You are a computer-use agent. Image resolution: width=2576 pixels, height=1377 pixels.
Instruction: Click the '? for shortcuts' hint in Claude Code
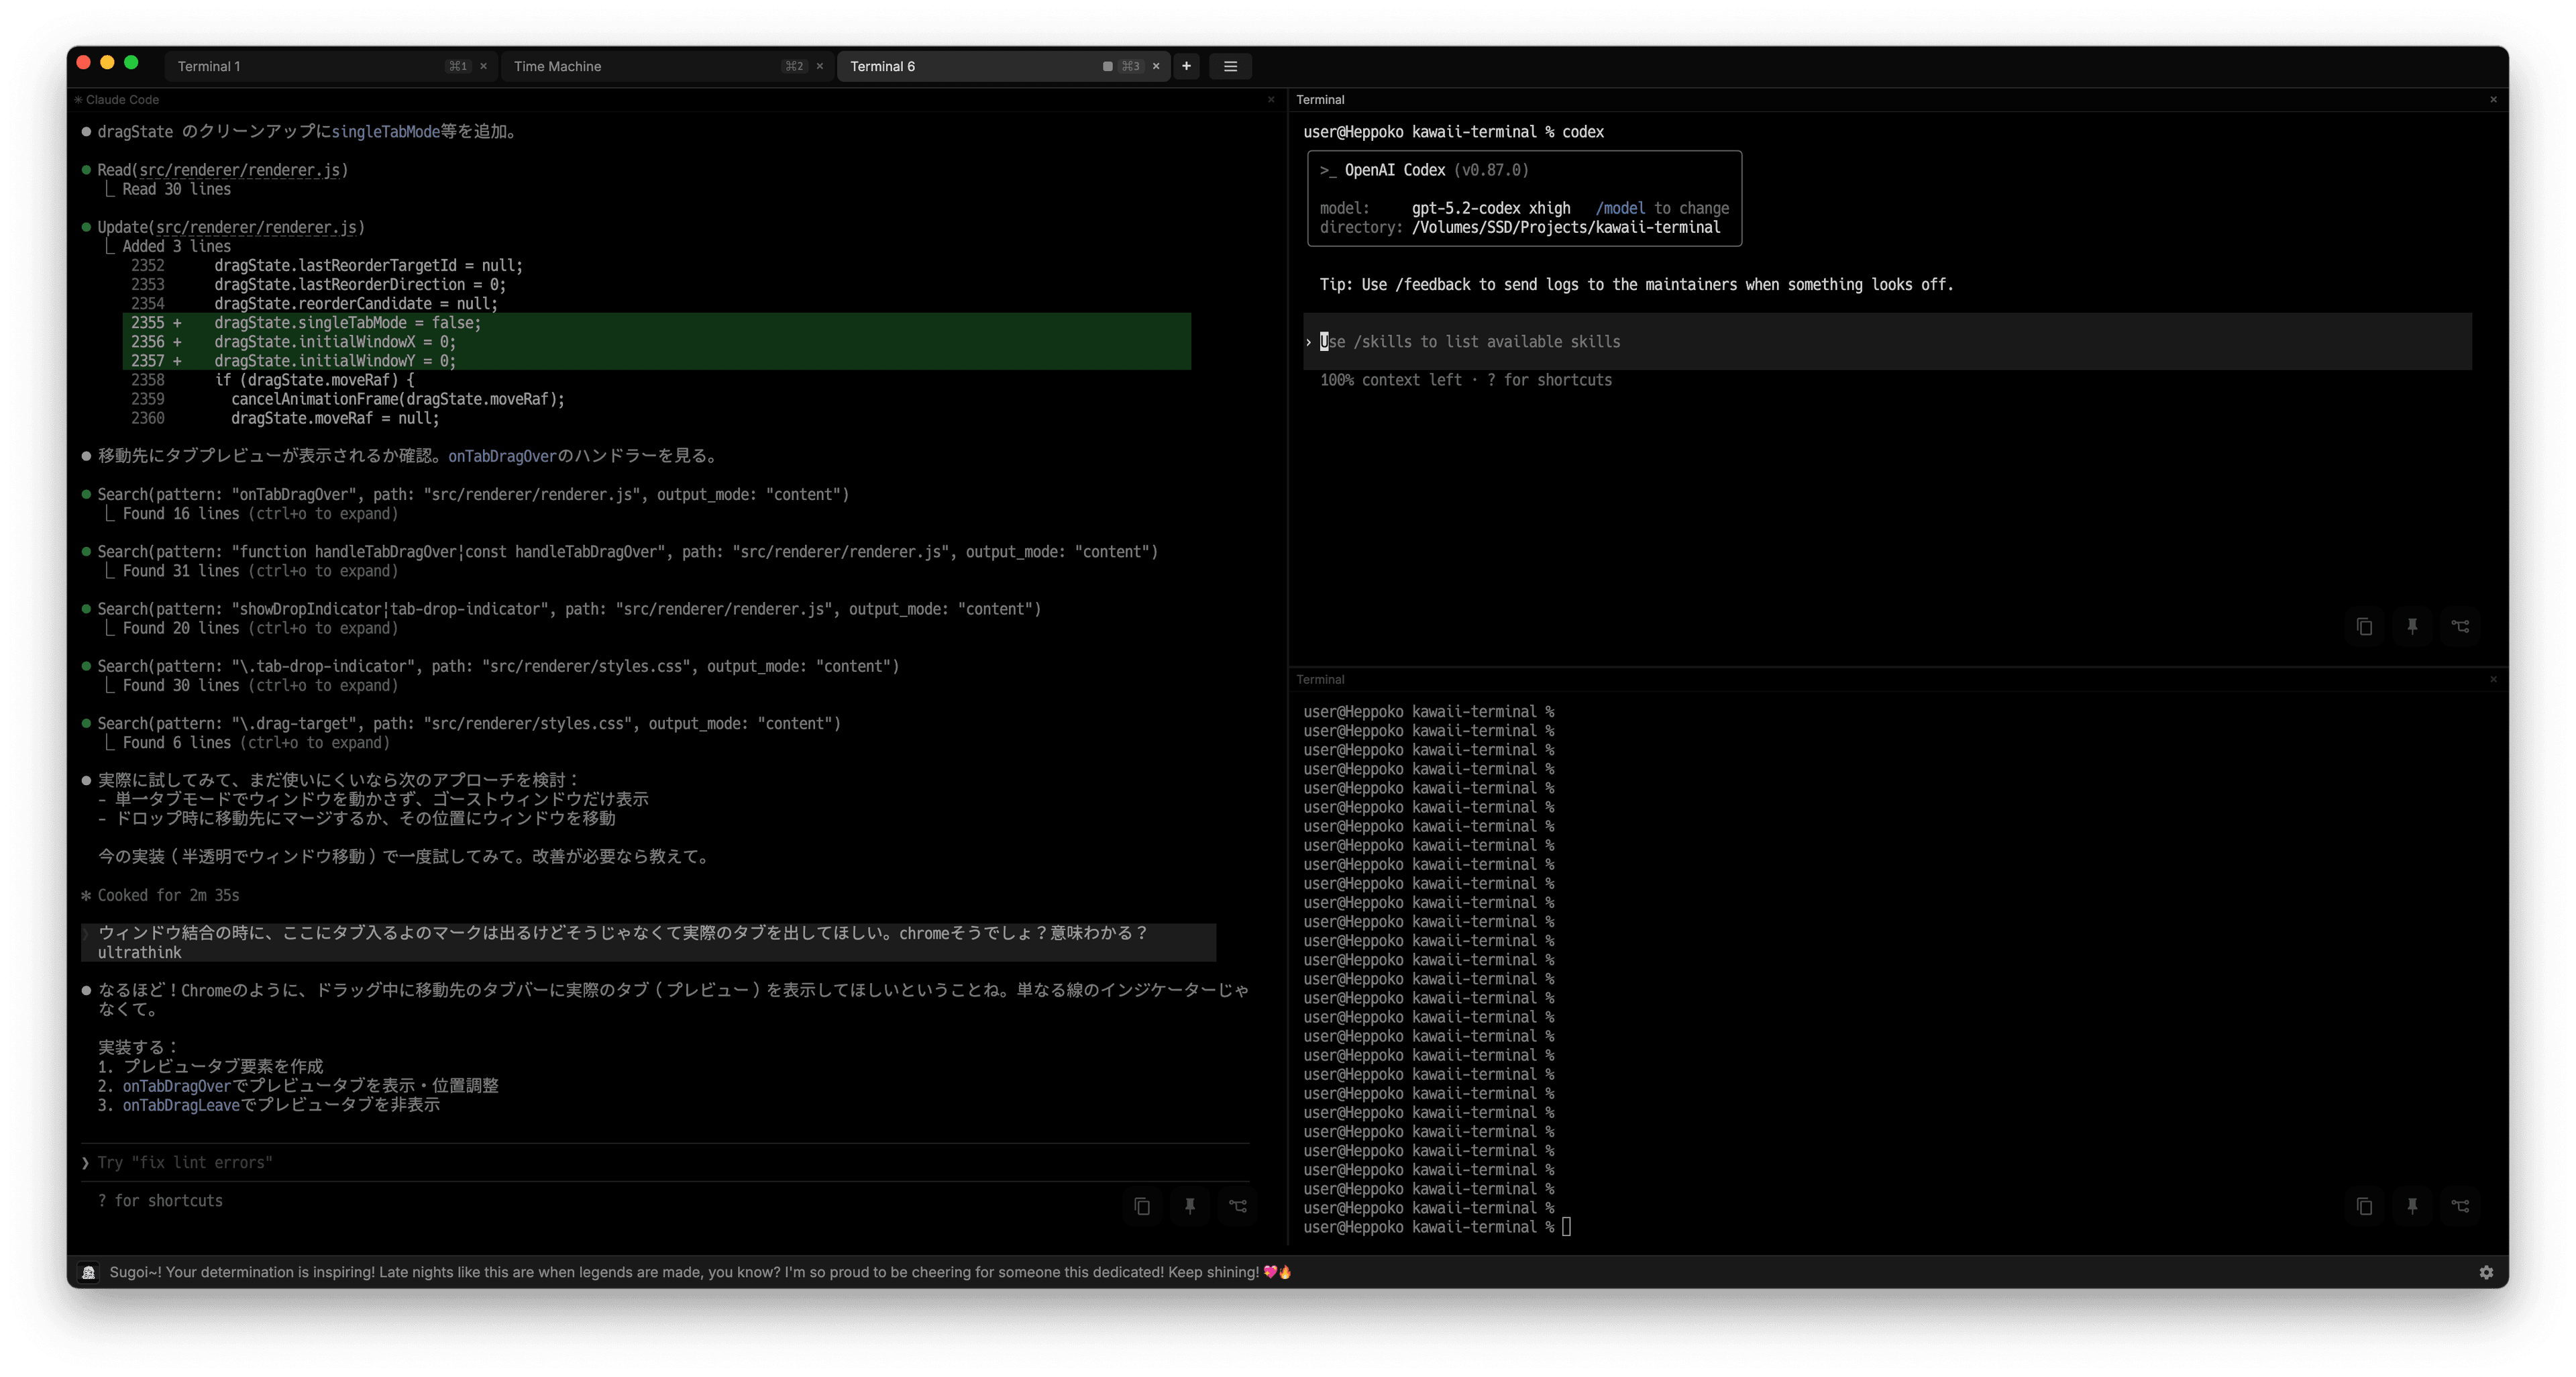point(160,1200)
